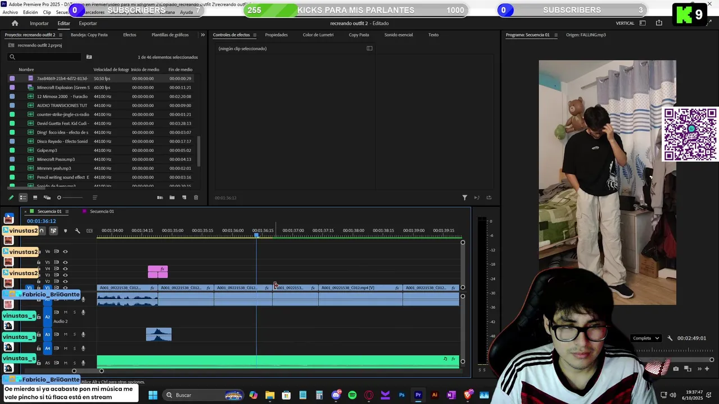Click play audio only icon in Effect Controls
This screenshot has height=404, width=719.
[x=477, y=198]
